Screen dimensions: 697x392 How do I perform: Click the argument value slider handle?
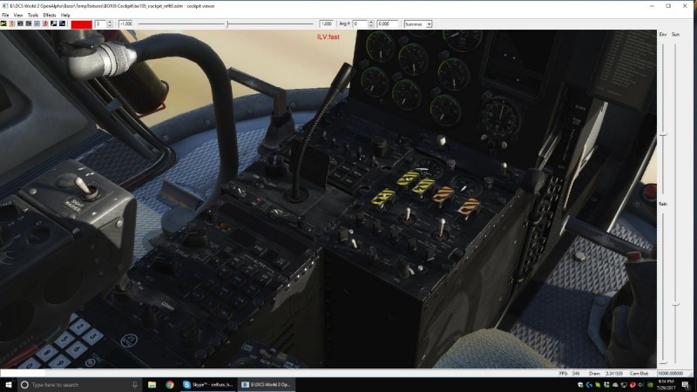227,24
